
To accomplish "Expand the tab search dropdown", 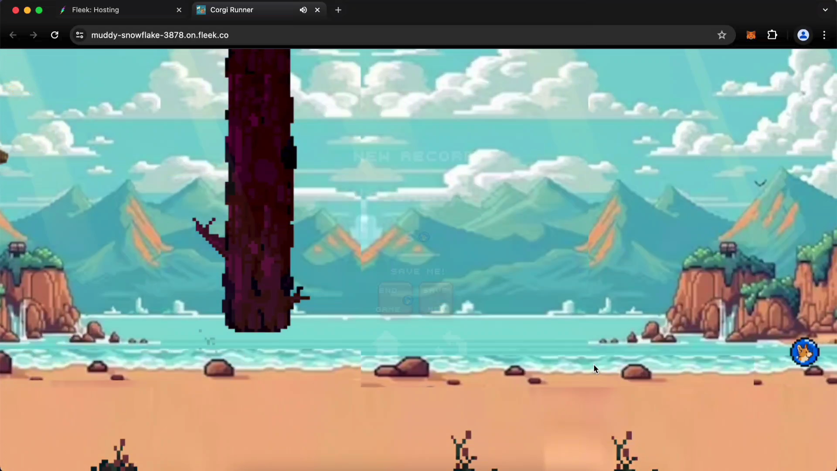I will 825,10.
